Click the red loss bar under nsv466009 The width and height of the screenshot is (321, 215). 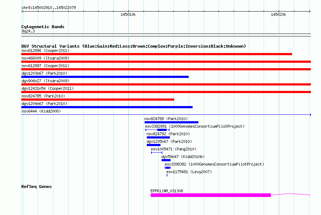click(166, 62)
